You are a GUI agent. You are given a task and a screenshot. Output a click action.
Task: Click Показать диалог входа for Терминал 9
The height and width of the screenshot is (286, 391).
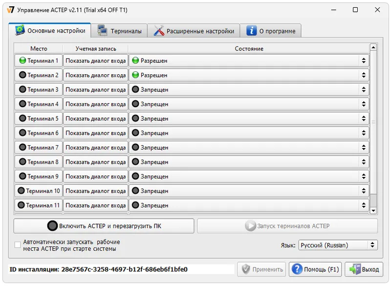click(95, 176)
